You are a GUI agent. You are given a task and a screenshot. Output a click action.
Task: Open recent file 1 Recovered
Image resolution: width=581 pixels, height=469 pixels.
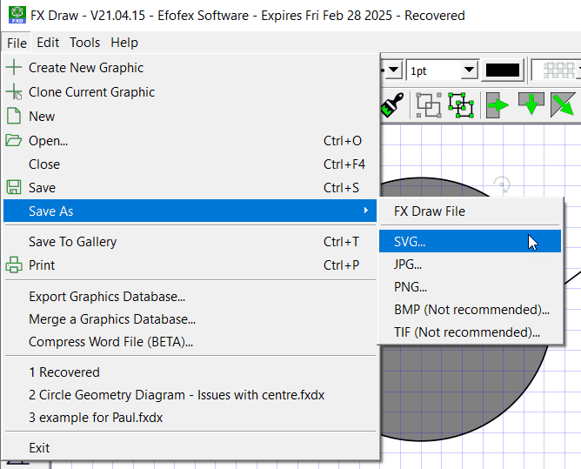coord(190,372)
